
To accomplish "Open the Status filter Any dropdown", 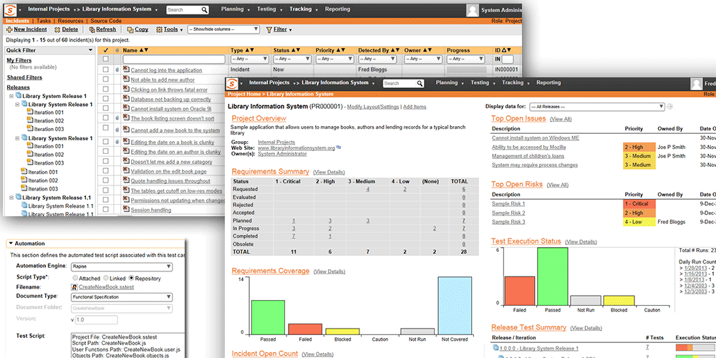I will coord(292,59).
